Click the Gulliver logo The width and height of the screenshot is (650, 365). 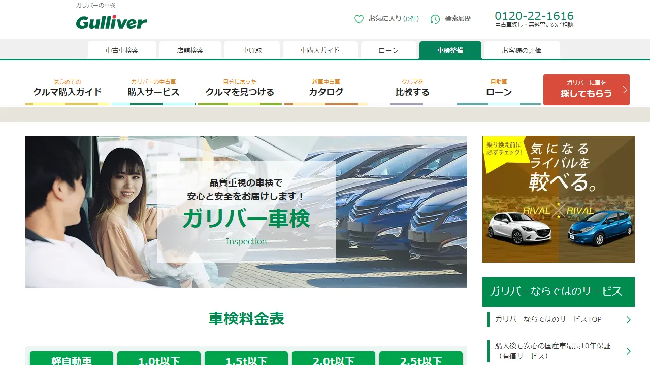[x=111, y=22]
